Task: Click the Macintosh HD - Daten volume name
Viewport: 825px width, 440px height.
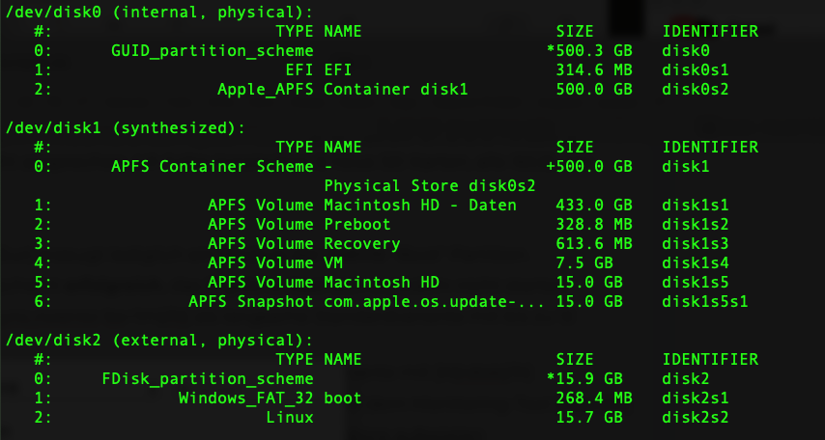Action: 419,205
